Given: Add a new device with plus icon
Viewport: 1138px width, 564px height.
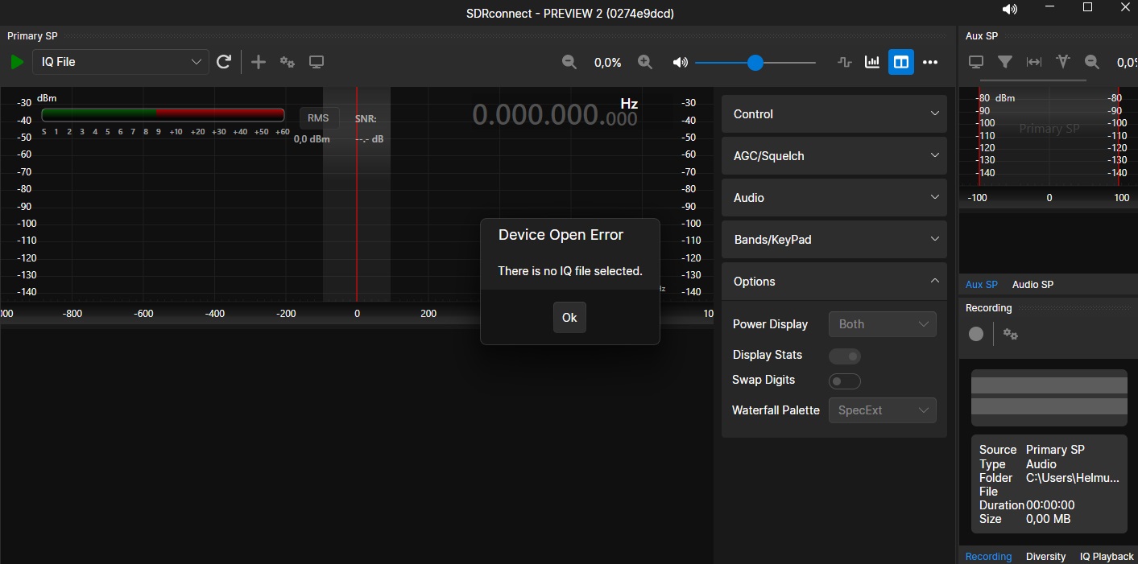Looking at the screenshot, I should coord(259,62).
